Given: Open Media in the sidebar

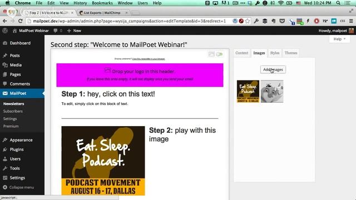Looking at the screenshot, I should click(x=16, y=65).
